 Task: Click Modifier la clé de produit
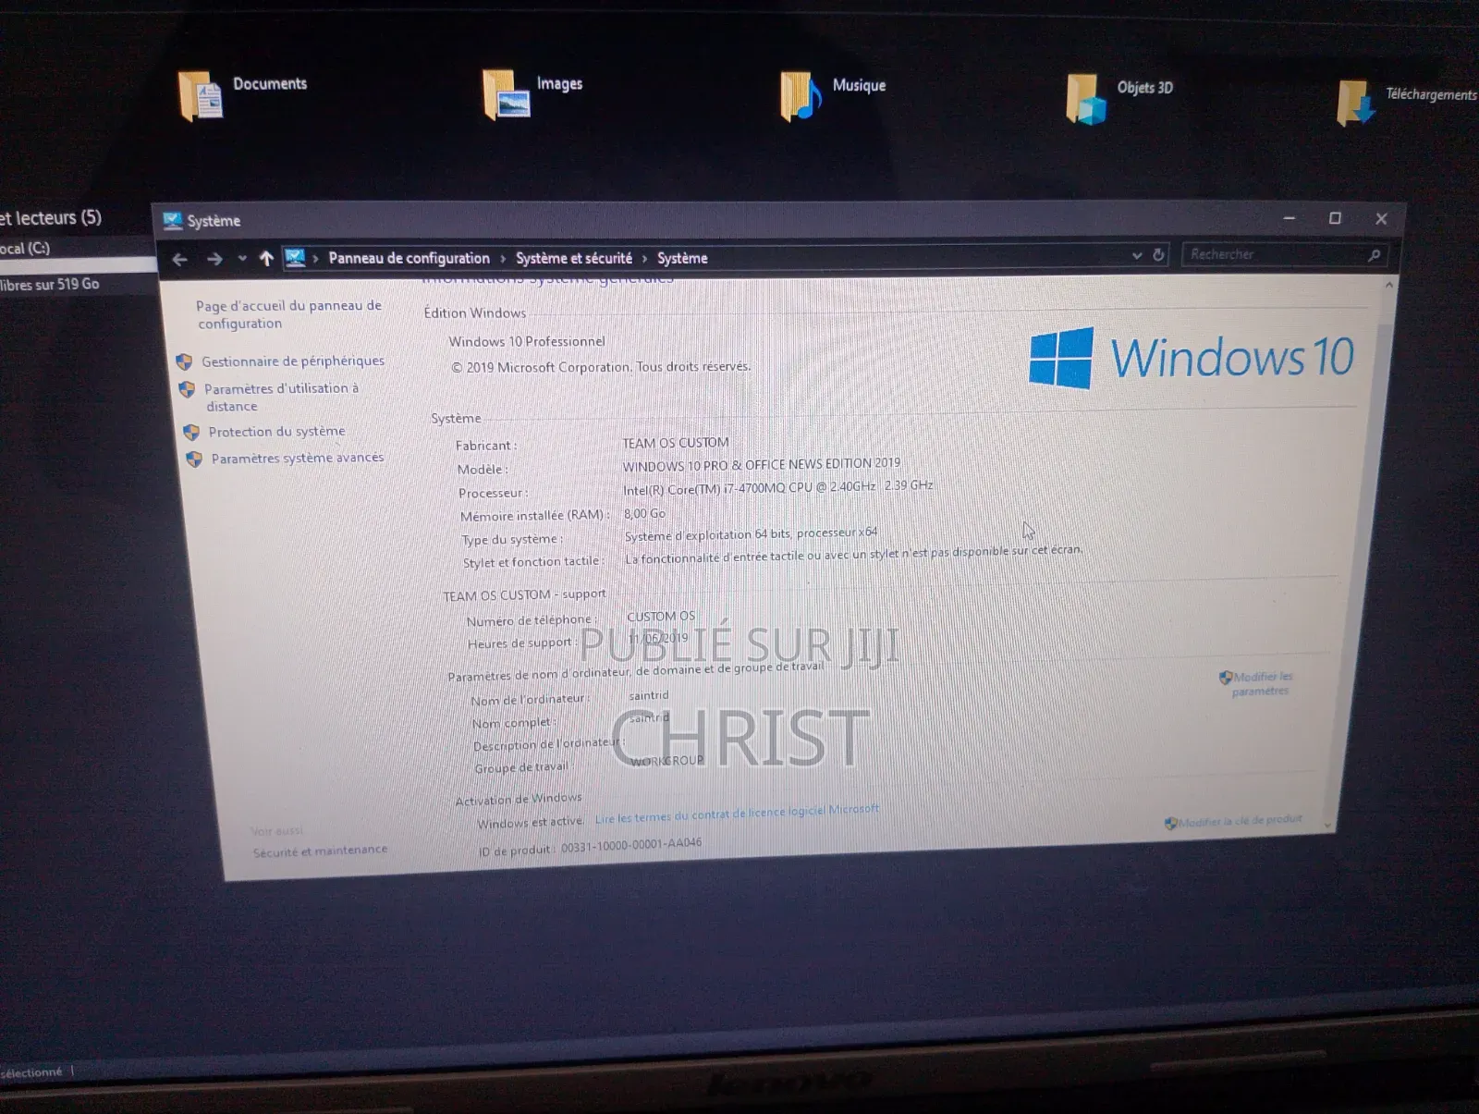click(x=1240, y=820)
